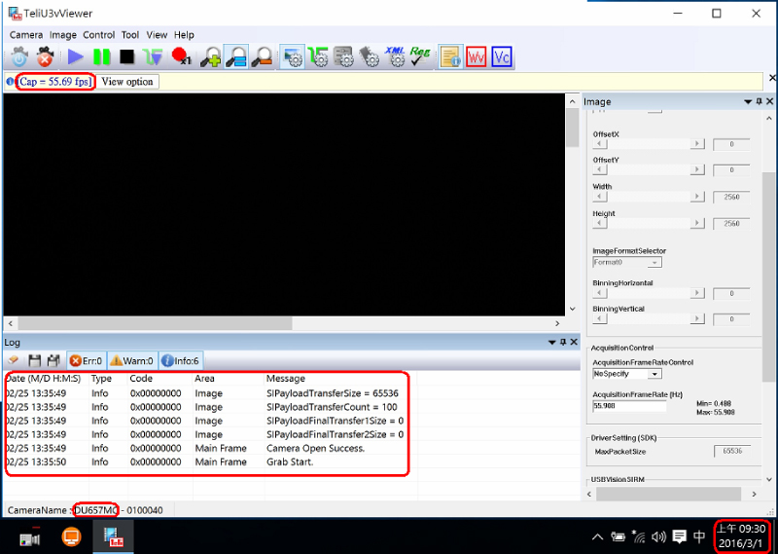Toggle the Info:6 log filter

180,360
